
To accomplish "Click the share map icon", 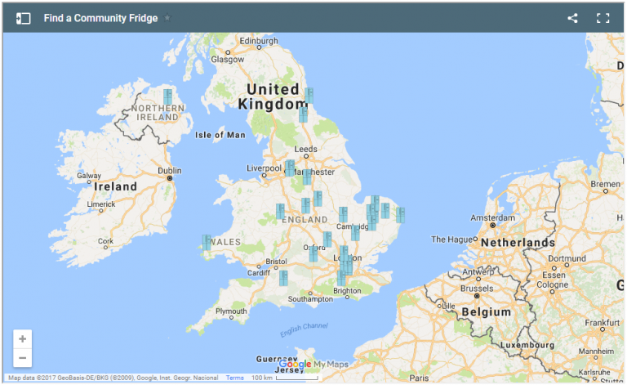I will 572,18.
